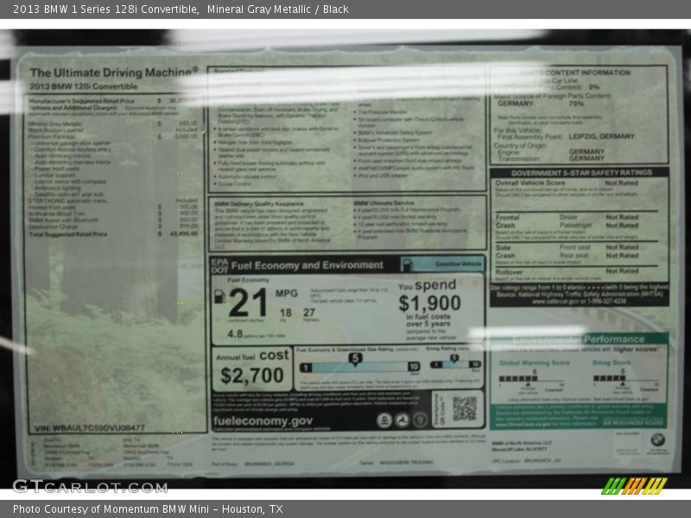
Task: Click the 43,495.00 total price value
Action: (184, 233)
